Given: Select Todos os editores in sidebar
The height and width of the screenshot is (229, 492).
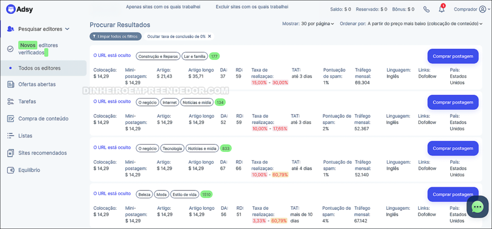Looking at the screenshot, I should pyautogui.click(x=39, y=68).
